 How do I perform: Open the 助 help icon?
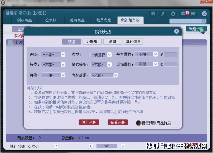click(x=153, y=14)
